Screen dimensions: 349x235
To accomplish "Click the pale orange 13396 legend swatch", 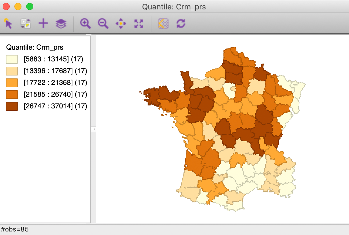I will click(12, 71).
